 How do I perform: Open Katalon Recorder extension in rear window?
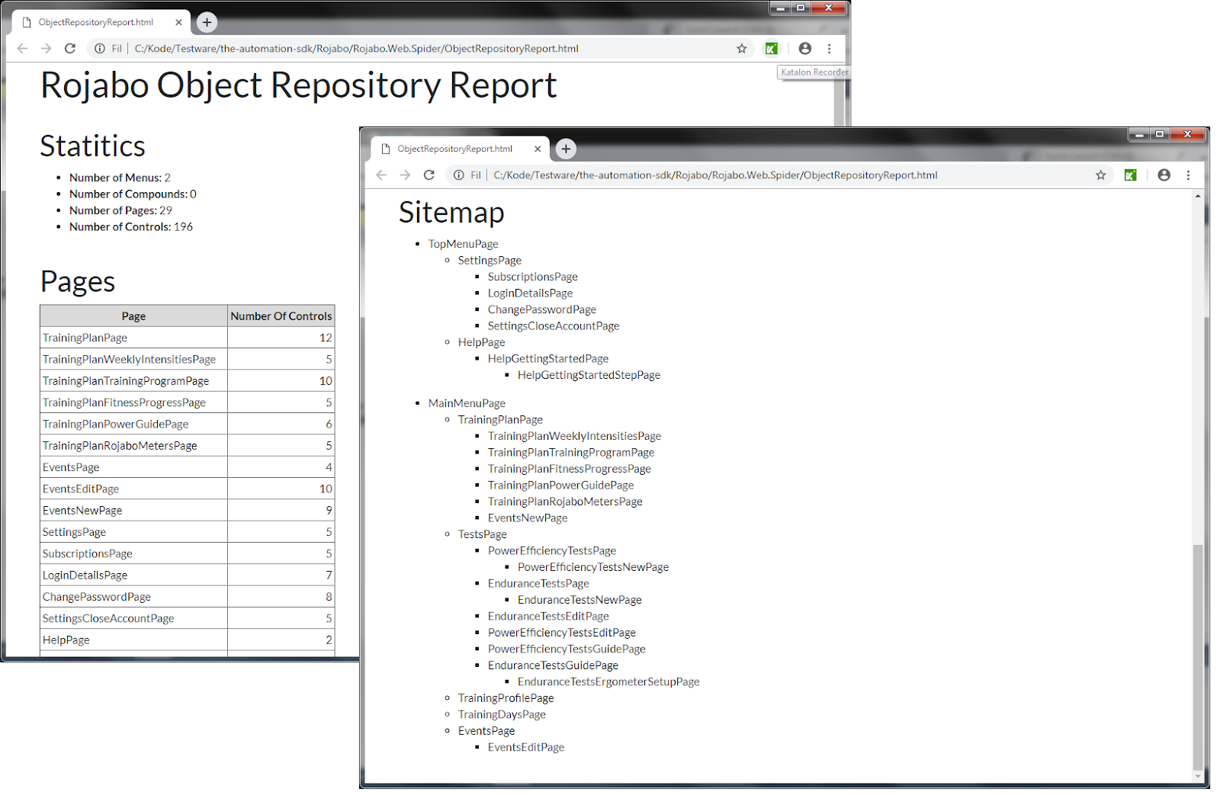[x=772, y=48]
